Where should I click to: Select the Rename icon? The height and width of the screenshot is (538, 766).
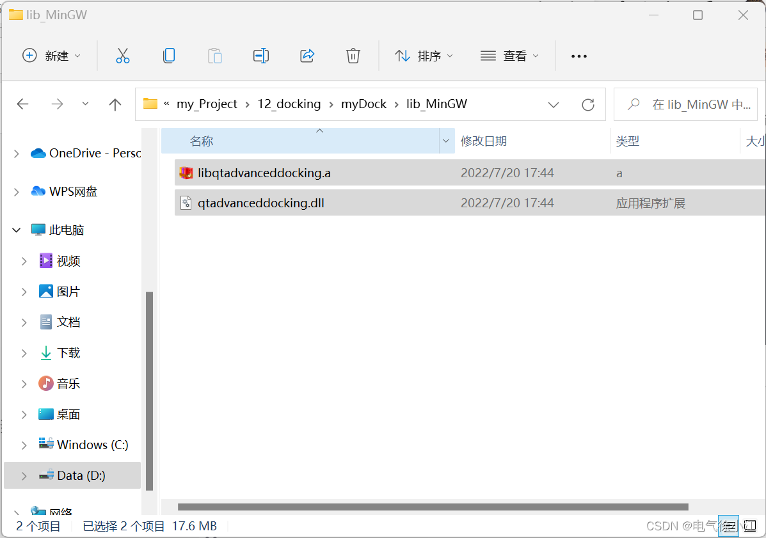click(x=261, y=56)
